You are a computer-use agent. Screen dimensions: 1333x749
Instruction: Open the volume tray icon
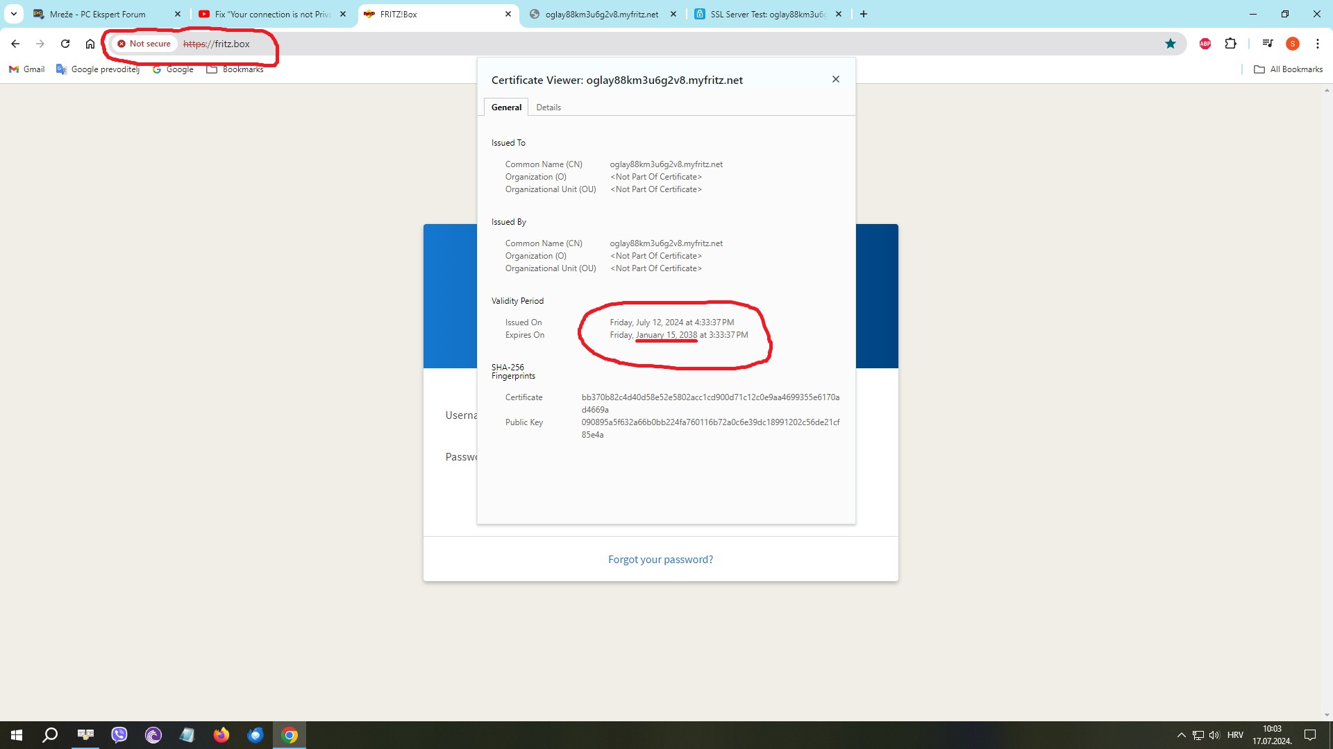pyautogui.click(x=1214, y=735)
